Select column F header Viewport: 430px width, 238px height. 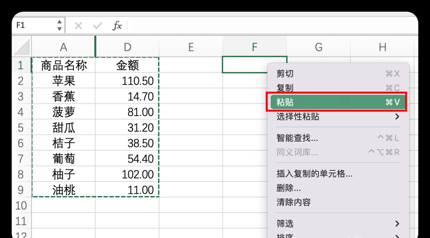pos(255,47)
